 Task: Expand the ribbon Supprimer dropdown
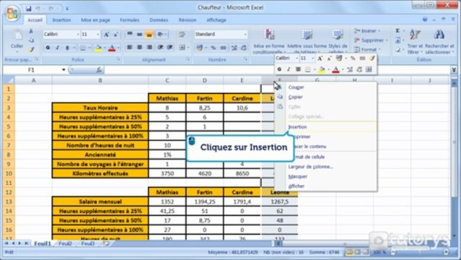pos(387,40)
